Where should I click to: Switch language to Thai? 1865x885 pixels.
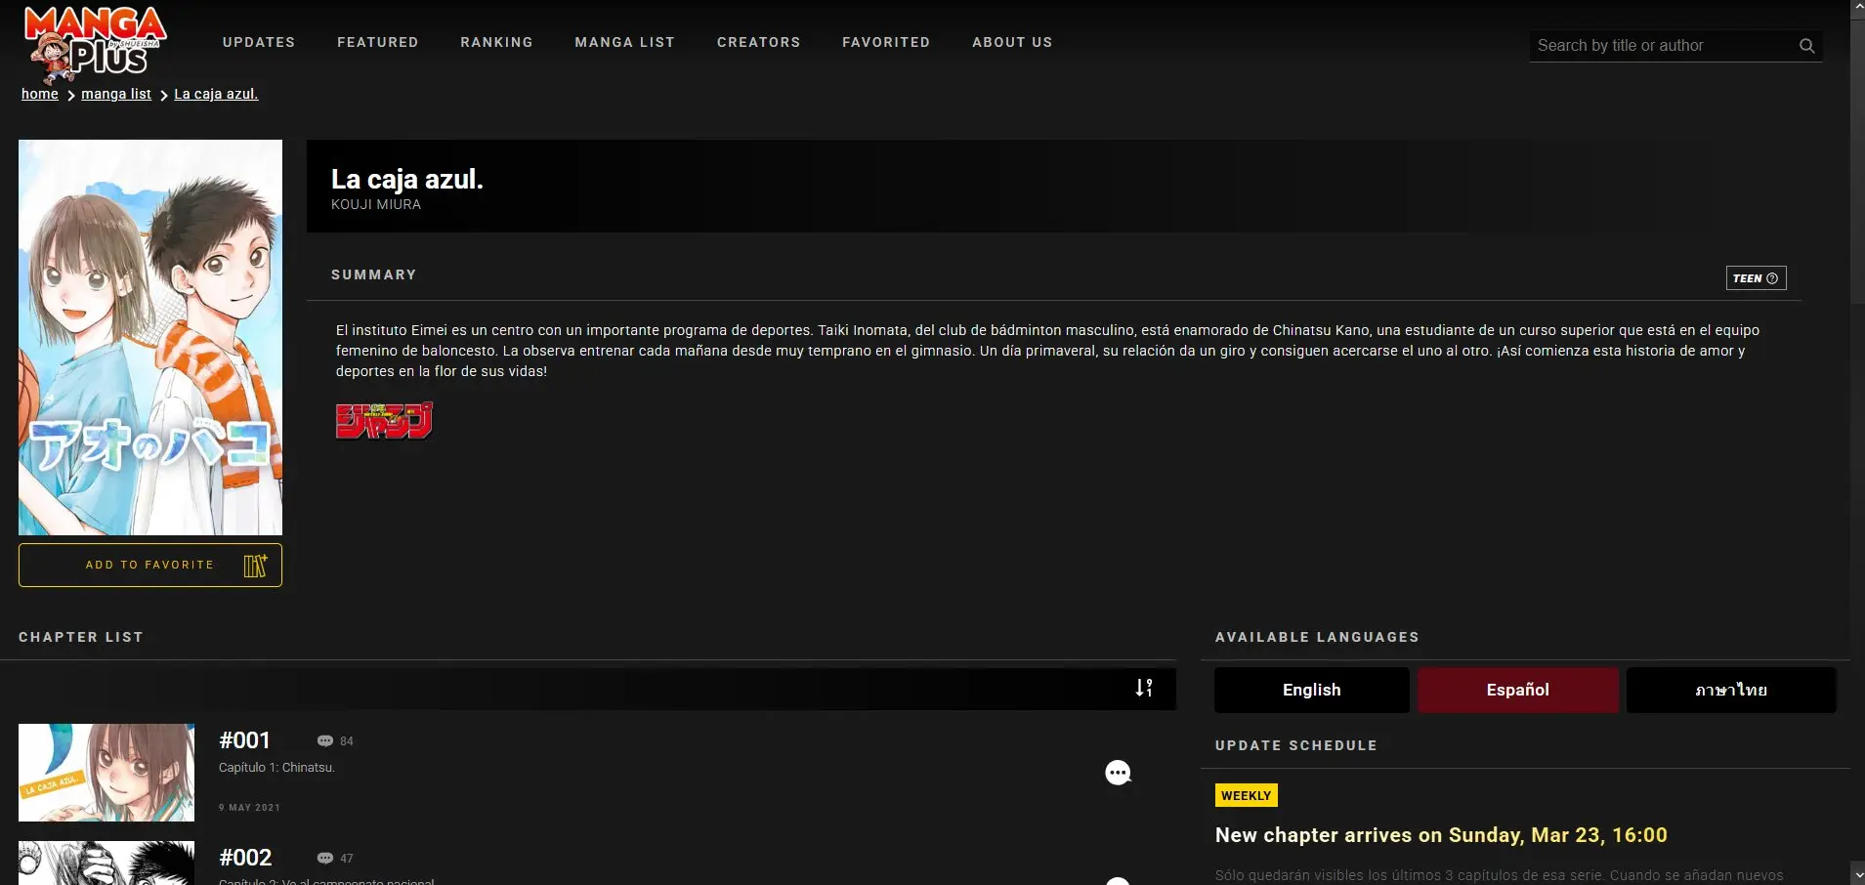coord(1731,690)
